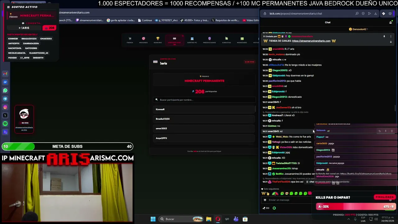Click the shield icon in chat address bar

pyautogui.click(x=363, y=13)
